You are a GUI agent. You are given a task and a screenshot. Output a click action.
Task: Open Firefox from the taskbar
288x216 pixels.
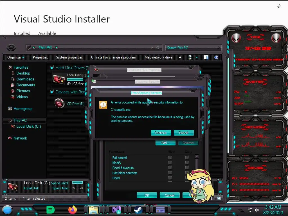[x=73, y=210]
